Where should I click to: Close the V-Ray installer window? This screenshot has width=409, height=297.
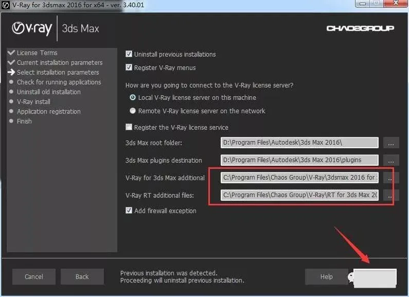coord(396,3)
